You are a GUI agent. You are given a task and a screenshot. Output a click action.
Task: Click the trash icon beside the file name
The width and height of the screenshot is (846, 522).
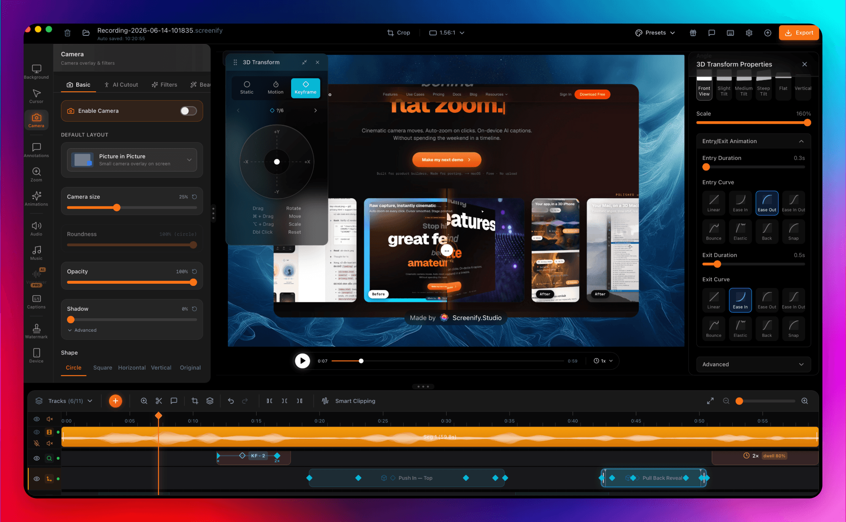click(67, 33)
